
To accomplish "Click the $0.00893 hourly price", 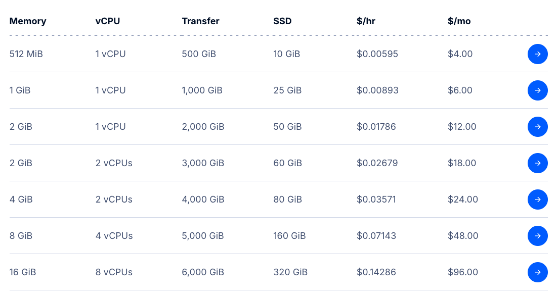I will click(377, 90).
